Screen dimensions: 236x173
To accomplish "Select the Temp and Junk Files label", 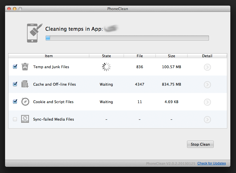I will tap(51, 67).
